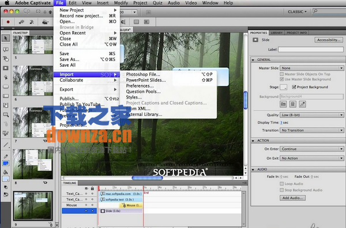Toggle the Project Background checkbox
Image resolution: width=346 pixels, height=228 pixels.
[x=294, y=87]
